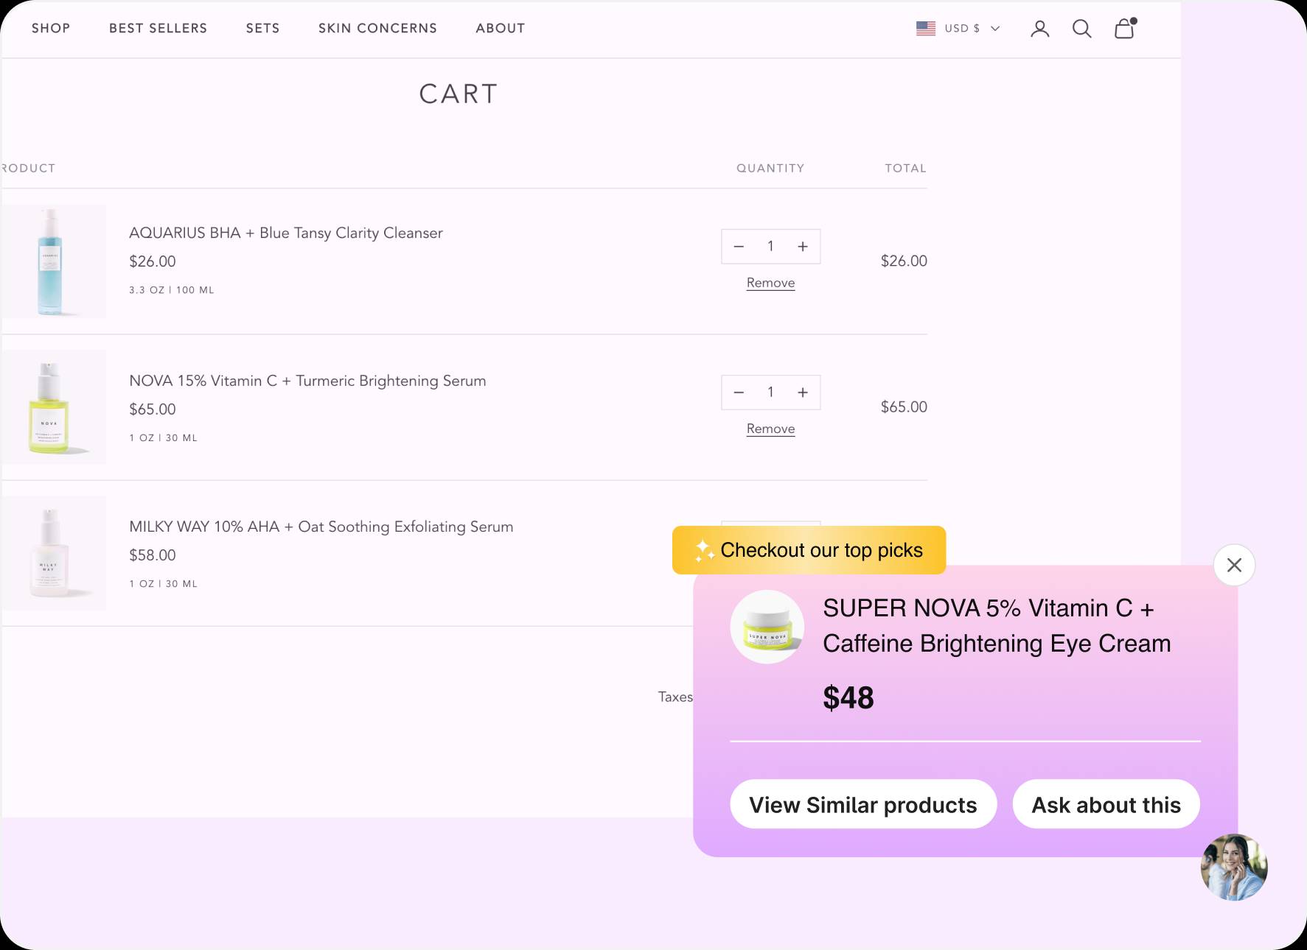Decrease AQUARIUS cleanser quantity with minus icon
Viewport: 1307px width, 950px height.
[738, 246]
